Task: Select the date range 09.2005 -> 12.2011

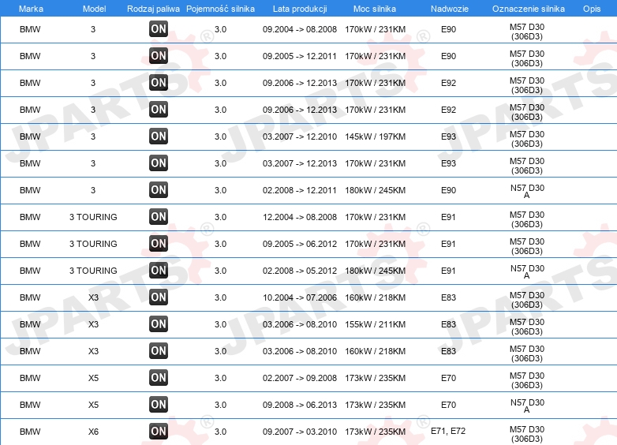Action: coord(300,56)
